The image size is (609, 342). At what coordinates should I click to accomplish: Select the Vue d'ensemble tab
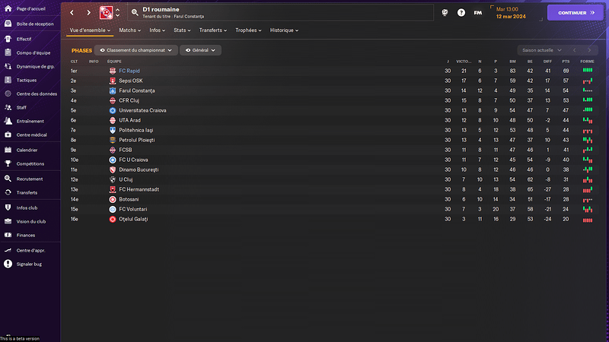pos(90,30)
